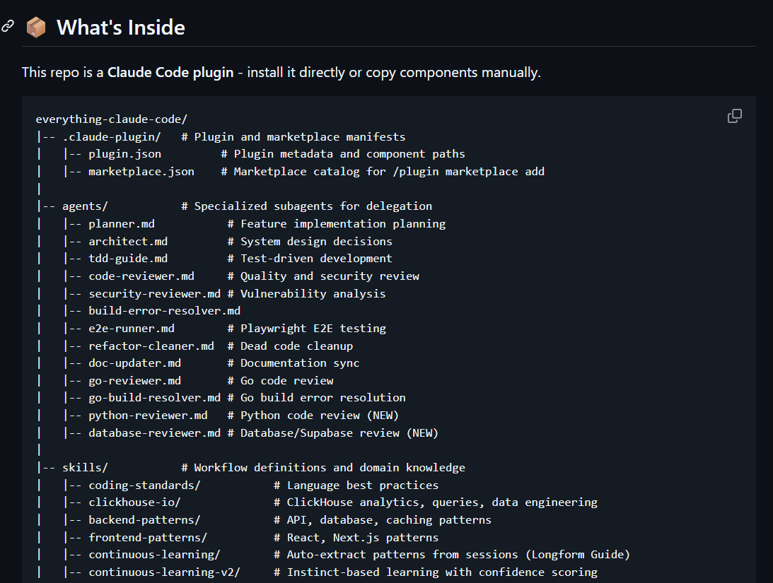773x583 pixels.
Task: Select the "security-reviewer.md" file entry
Action: pos(155,294)
